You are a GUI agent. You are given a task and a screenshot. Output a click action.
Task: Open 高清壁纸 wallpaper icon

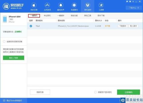click(x=74, y=7)
